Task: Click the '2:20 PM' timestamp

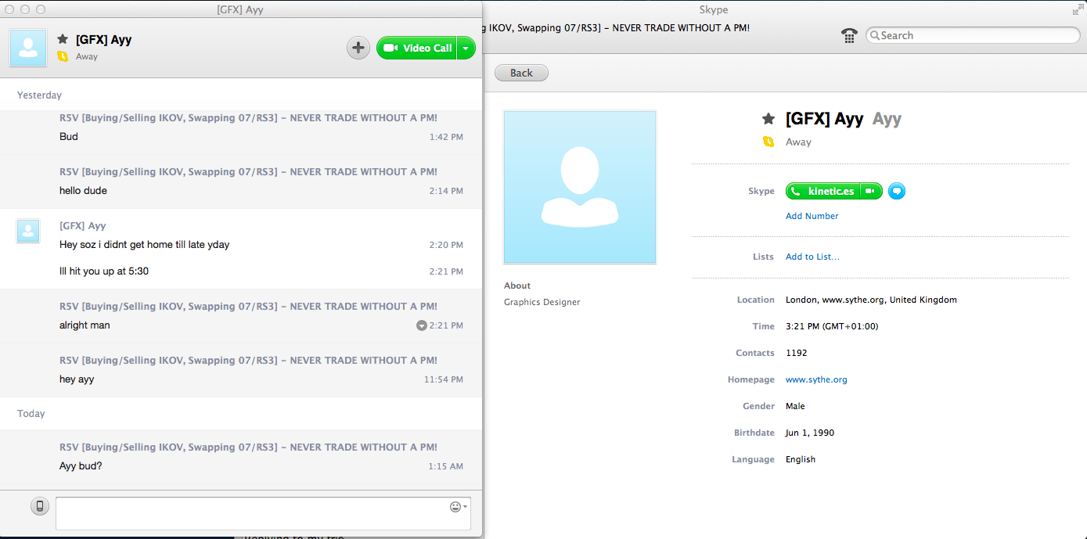Action: point(446,245)
